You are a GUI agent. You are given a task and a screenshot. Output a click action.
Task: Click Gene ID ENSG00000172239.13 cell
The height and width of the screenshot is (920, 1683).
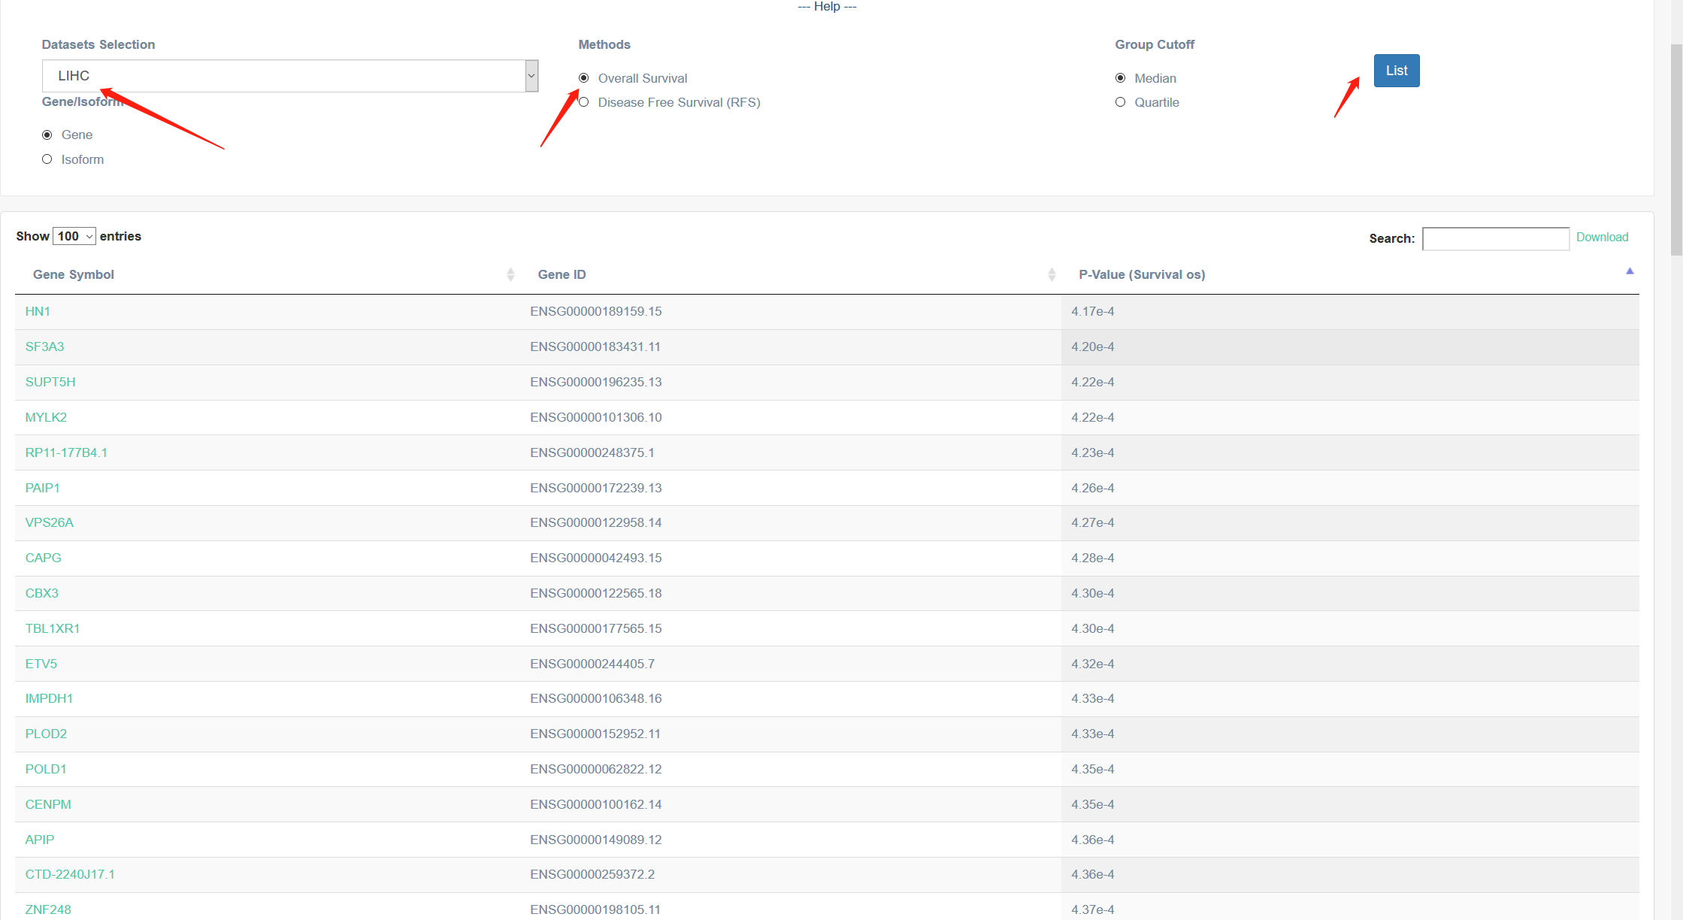coord(791,488)
